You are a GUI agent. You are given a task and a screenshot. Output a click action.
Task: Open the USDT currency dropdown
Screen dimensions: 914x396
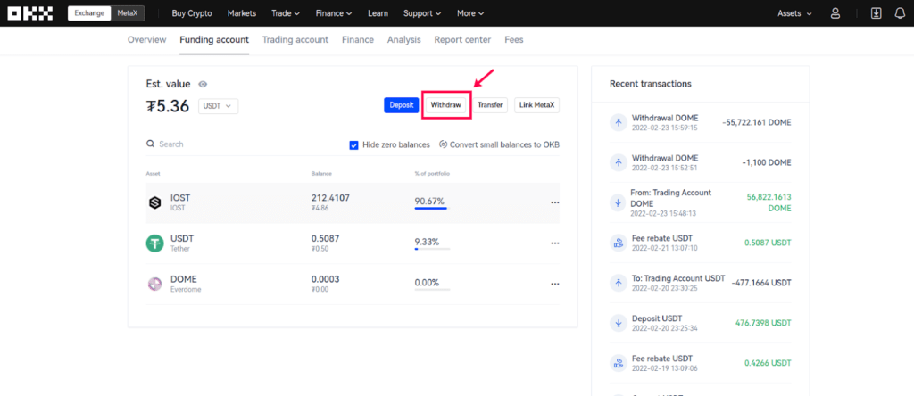[x=219, y=106]
